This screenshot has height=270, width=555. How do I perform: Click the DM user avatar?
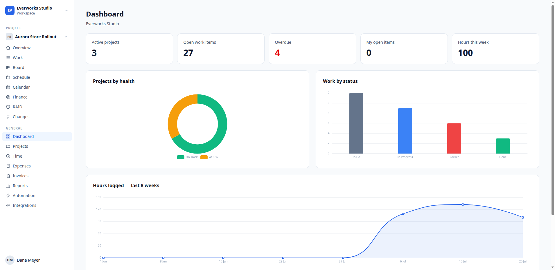click(10, 260)
